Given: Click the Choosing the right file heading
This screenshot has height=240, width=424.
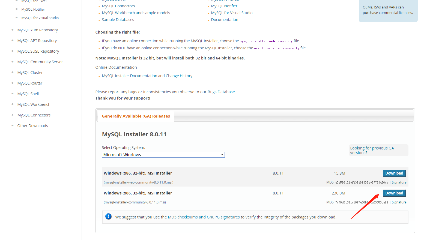Looking at the screenshot, I should coord(118,32).
